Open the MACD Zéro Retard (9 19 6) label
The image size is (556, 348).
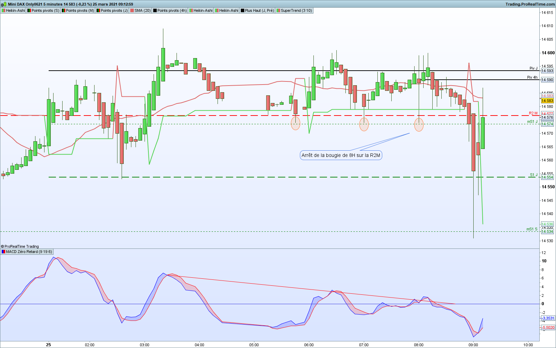pyautogui.click(x=27, y=252)
